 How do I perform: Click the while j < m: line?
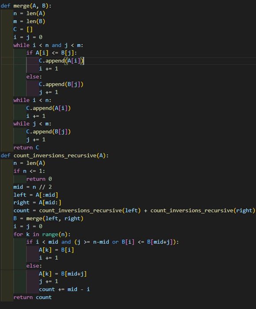point(32,124)
